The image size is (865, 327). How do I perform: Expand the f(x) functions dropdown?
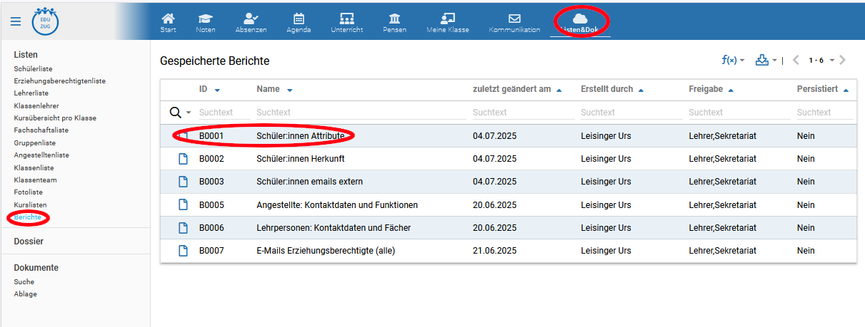733,61
